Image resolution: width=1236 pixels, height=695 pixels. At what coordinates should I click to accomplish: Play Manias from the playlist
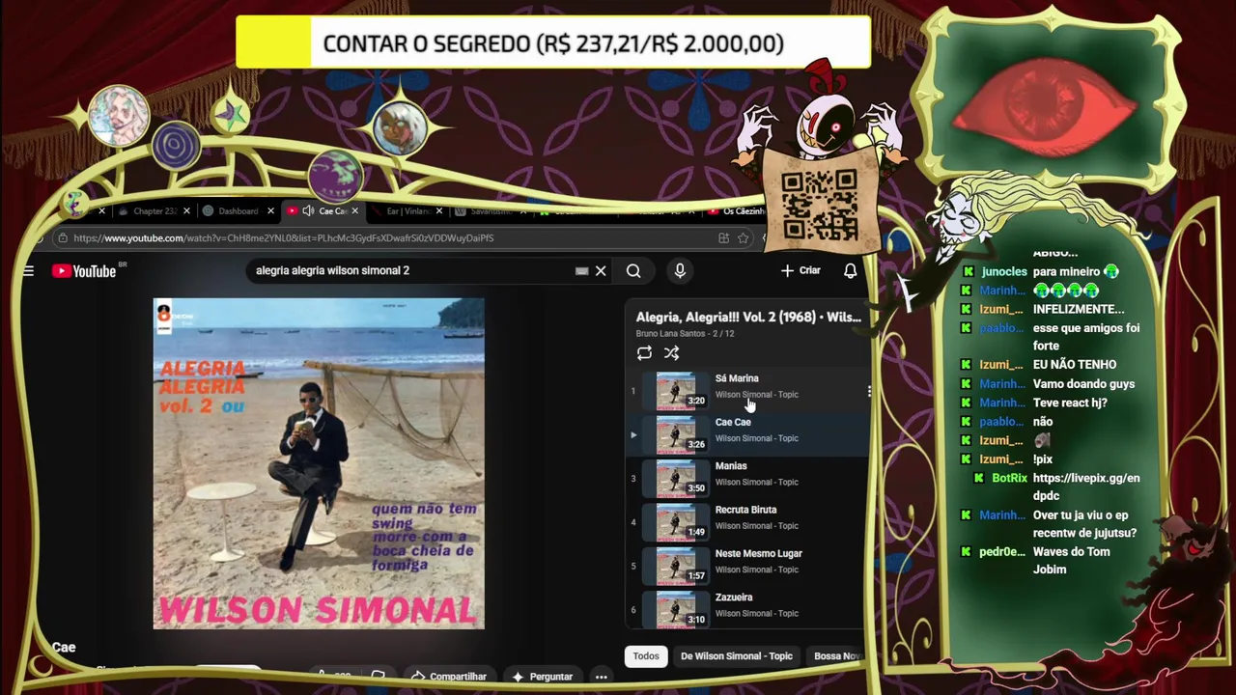click(x=748, y=478)
